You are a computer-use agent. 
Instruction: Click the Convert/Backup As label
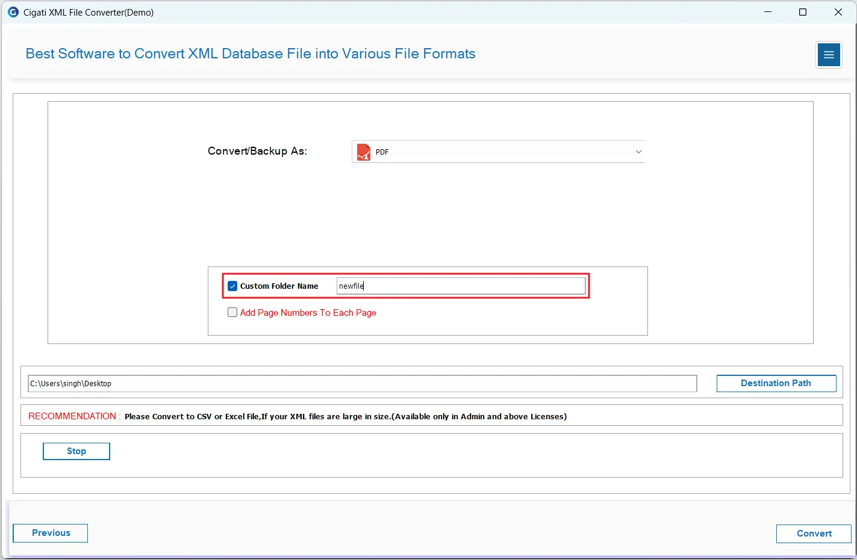coord(257,151)
